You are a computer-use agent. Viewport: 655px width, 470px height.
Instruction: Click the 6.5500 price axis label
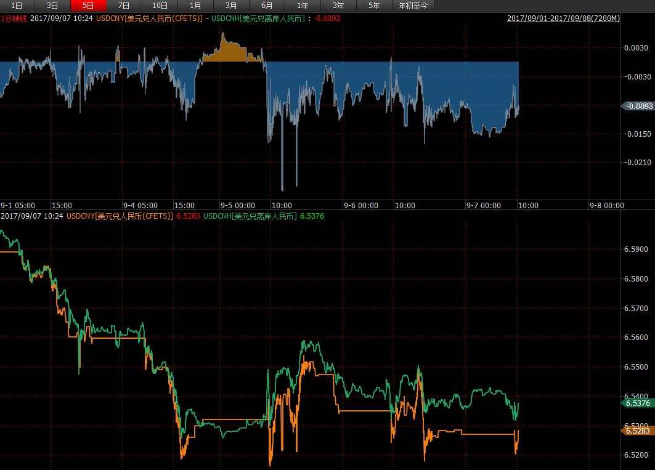tap(636, 367)
